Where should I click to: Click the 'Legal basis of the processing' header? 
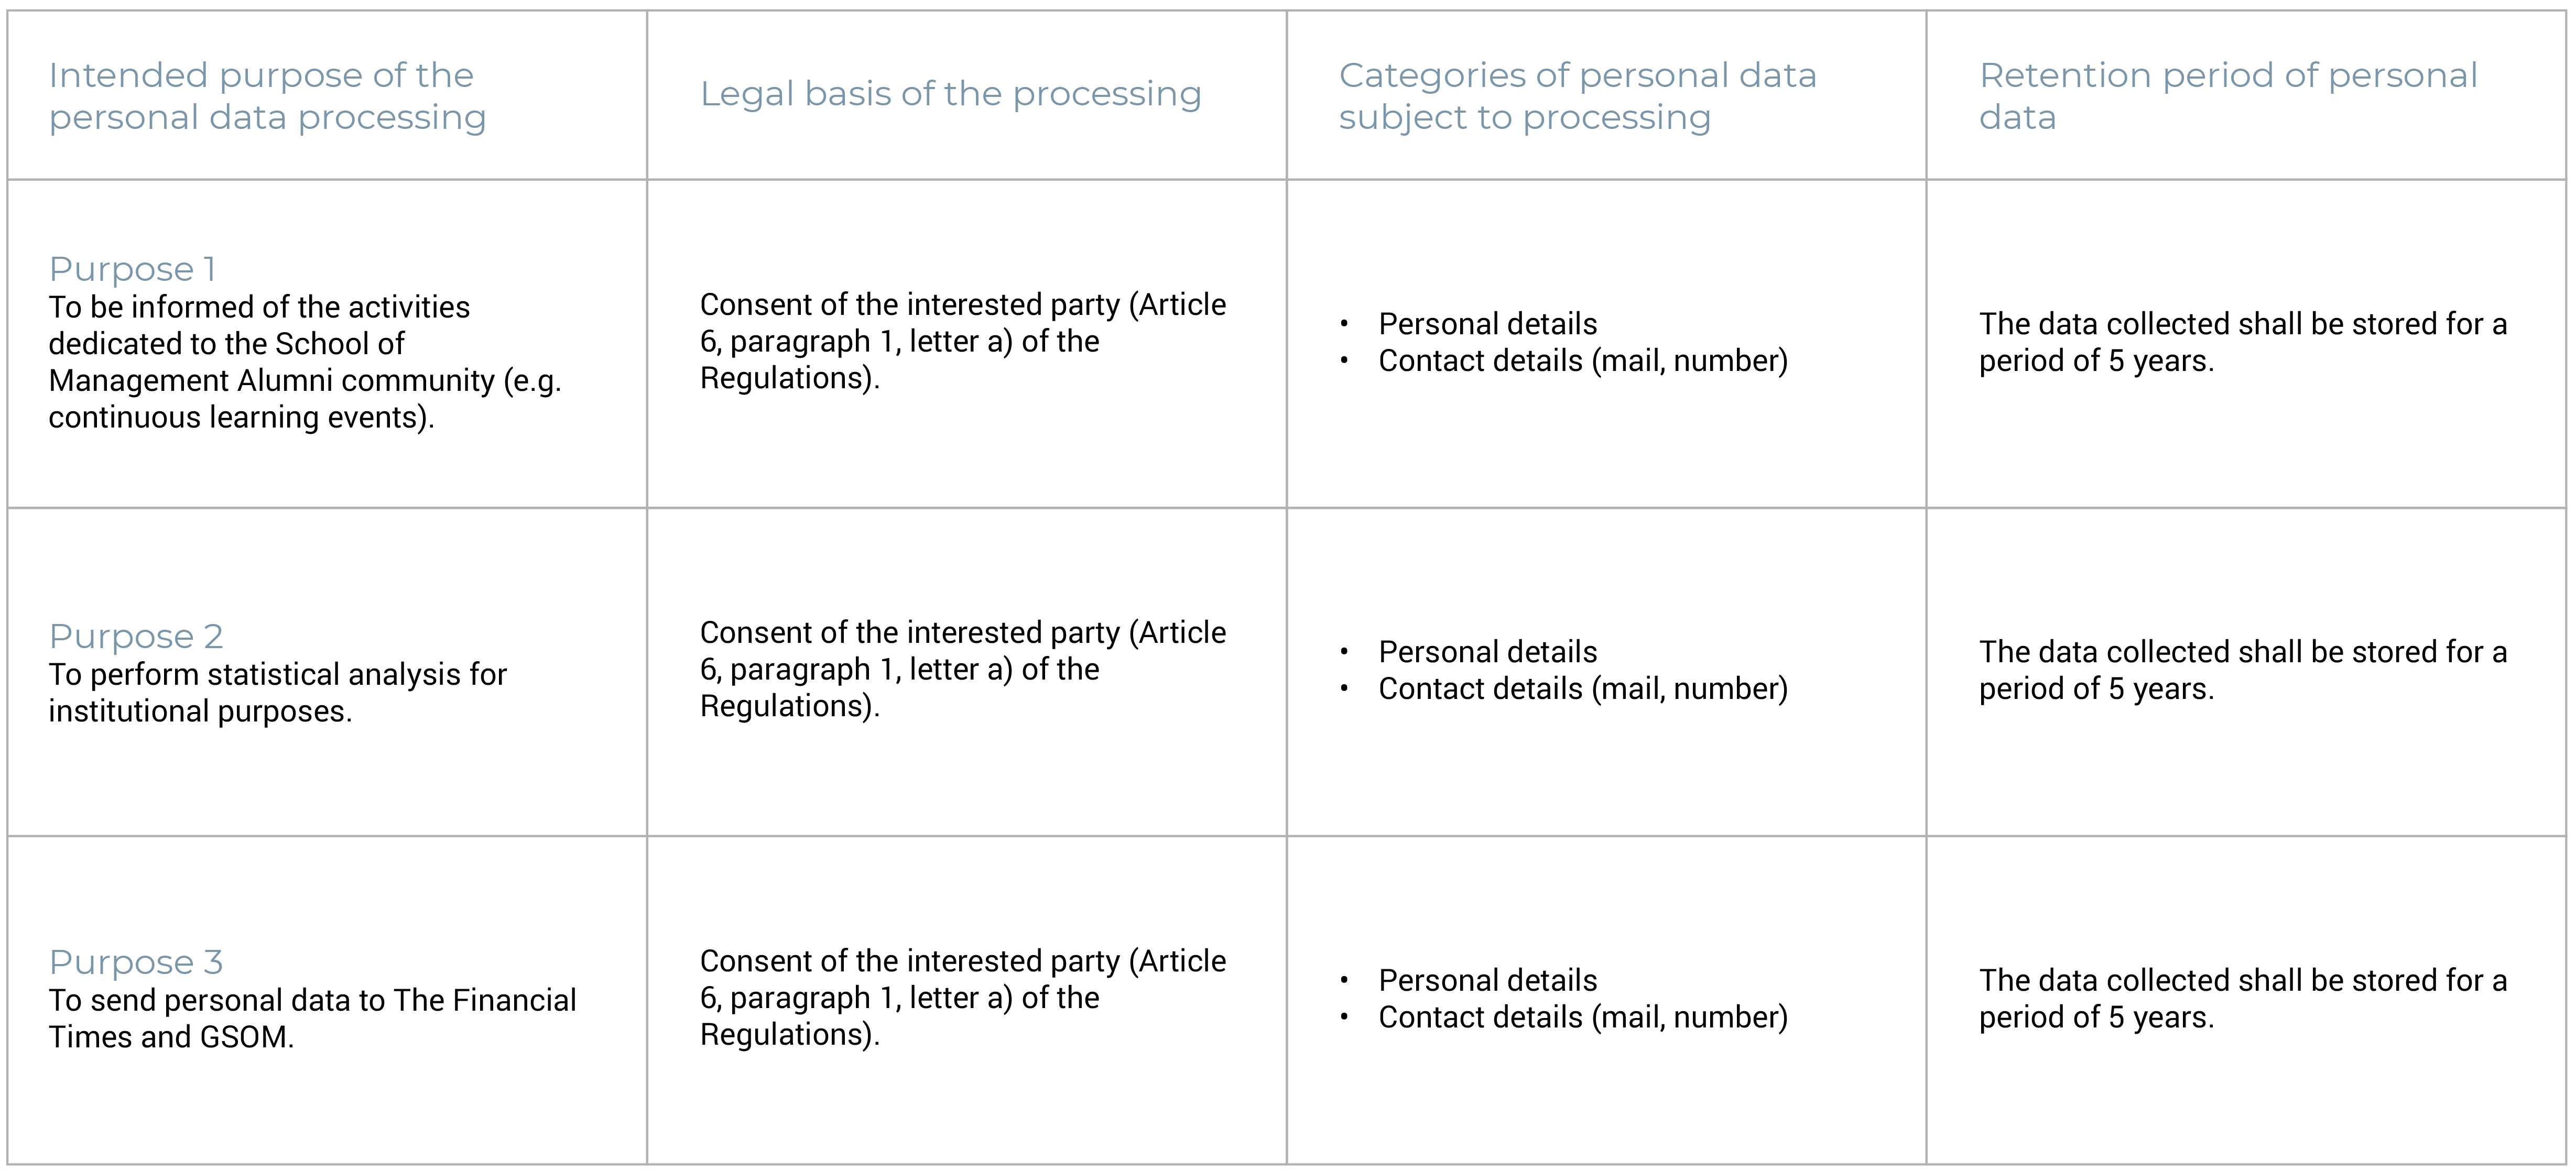click(x=950, y=94)
